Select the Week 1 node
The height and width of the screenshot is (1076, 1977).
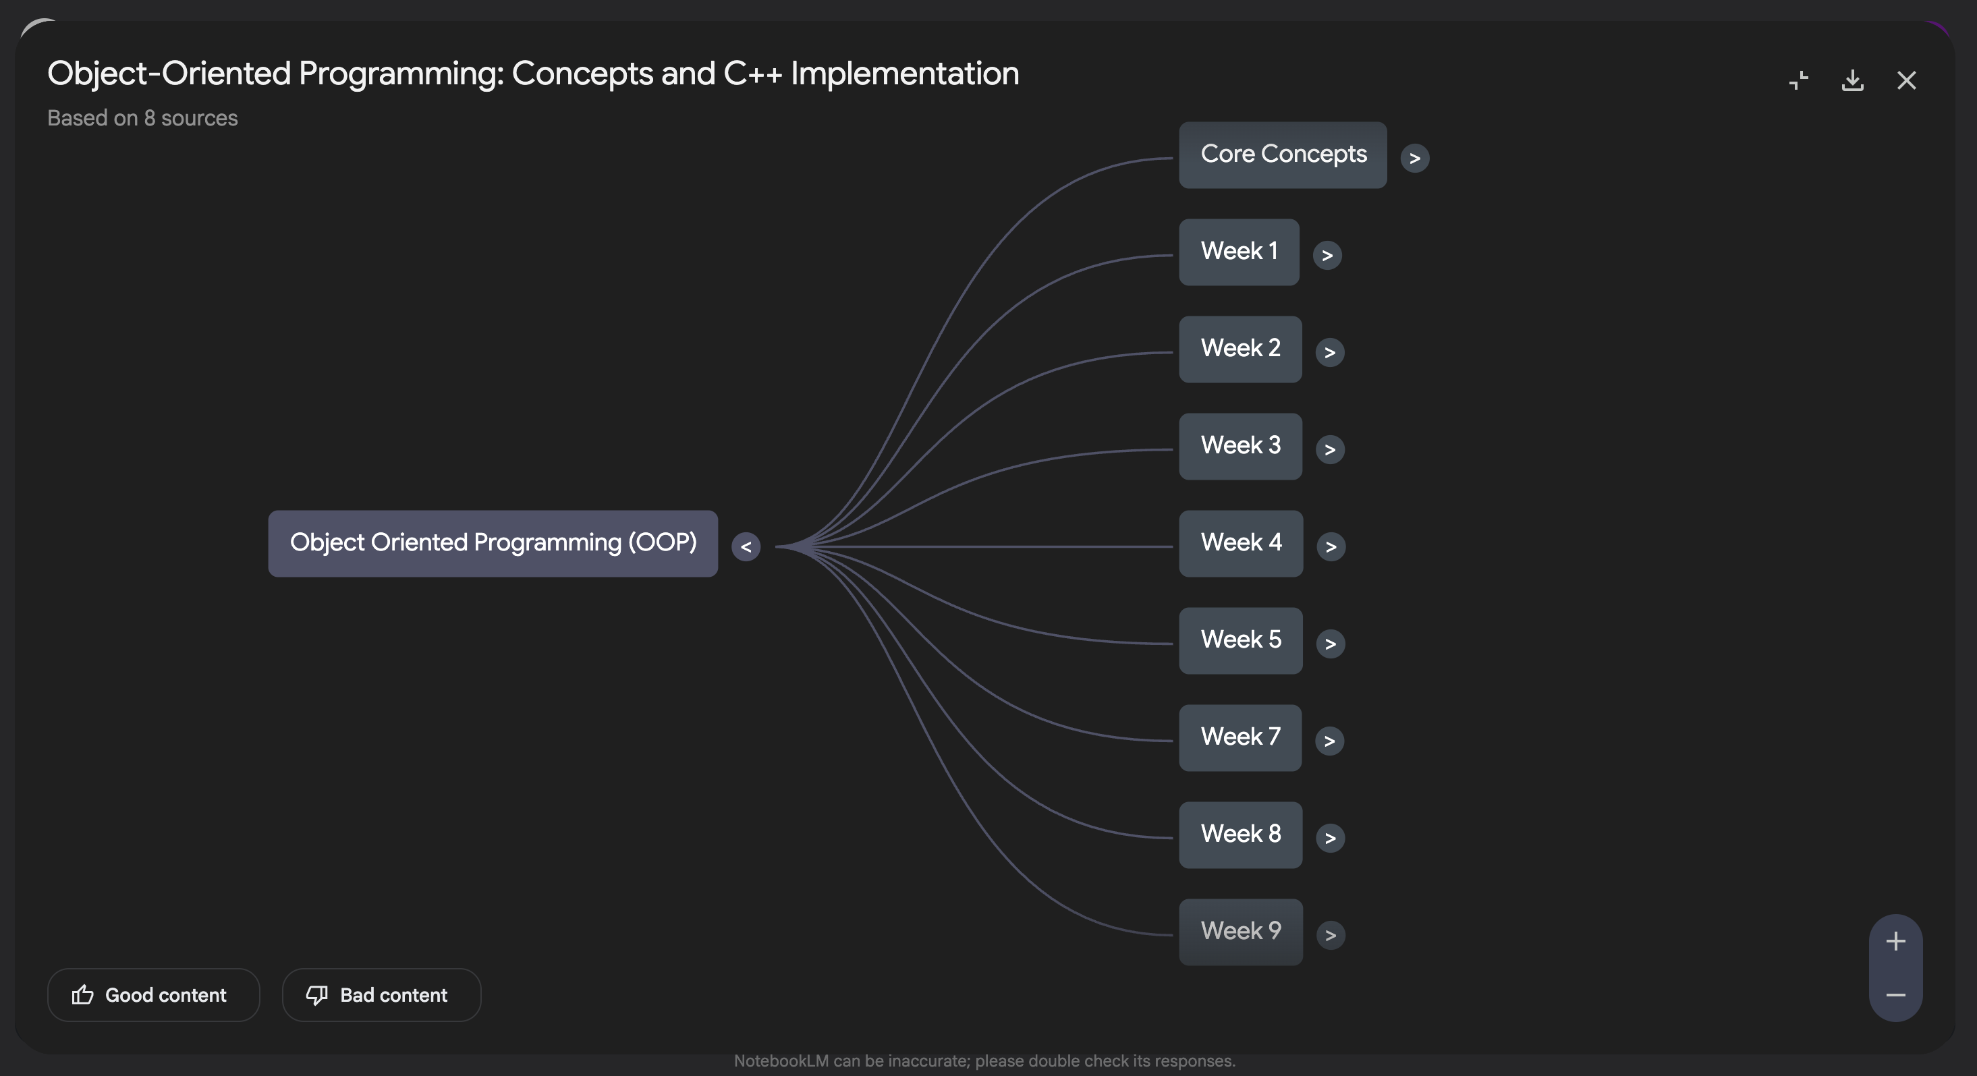[1239, 252]
